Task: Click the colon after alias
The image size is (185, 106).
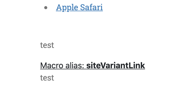Action: 83,66
